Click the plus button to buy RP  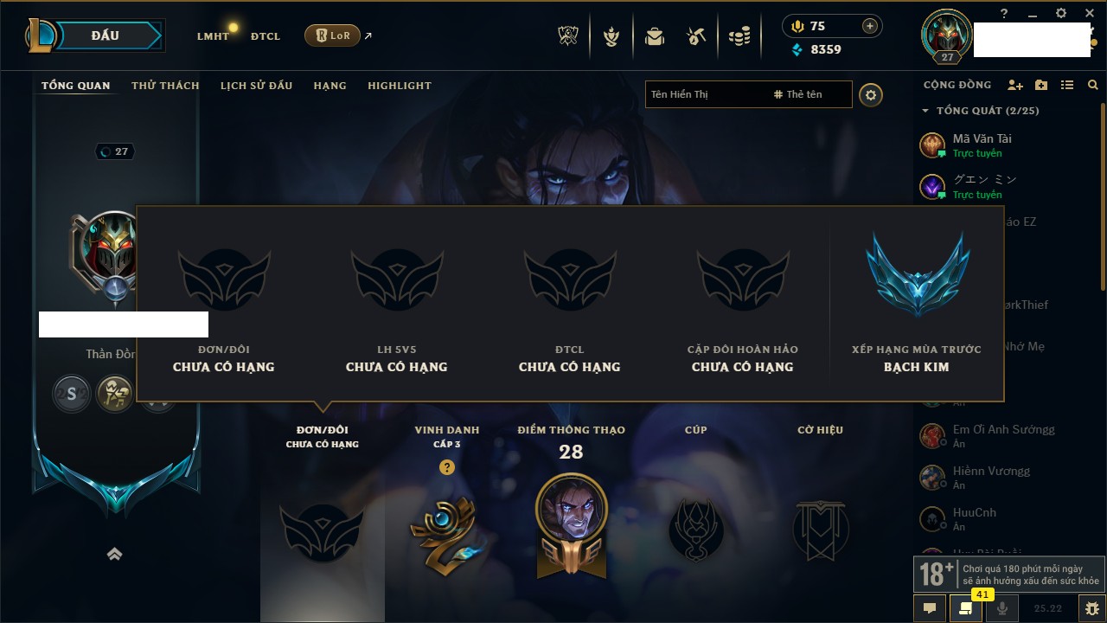coord(870,26)
